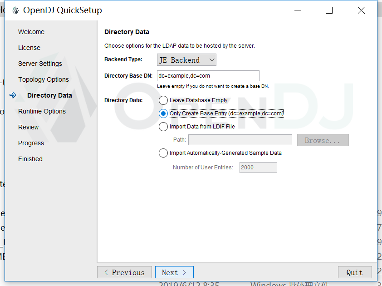Maximize the OpenDJ QuickSetup window
Image resolution: width=382 pixels, height=286 pixels.
pos(329,10)
